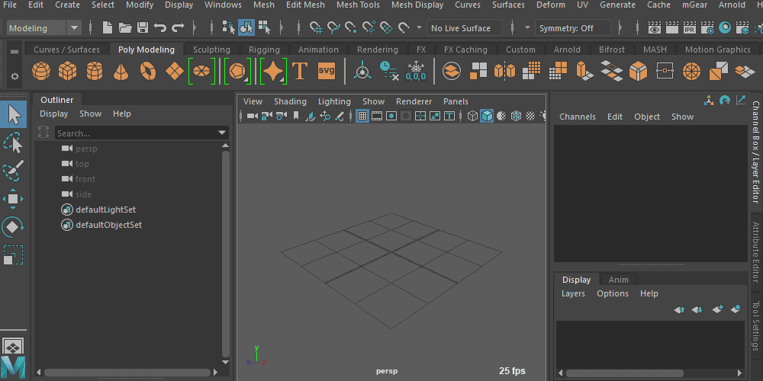Toggle smooth shade all in viewport
This screenshot has width=763, height=381.
click(487, 117)
